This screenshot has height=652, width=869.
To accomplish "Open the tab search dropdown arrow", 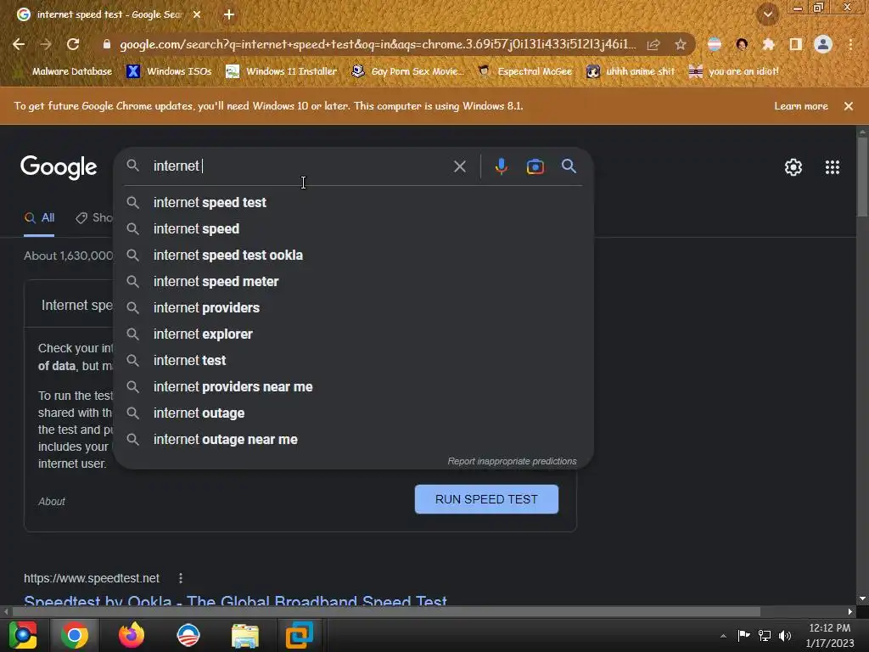I will coord(767,14).
